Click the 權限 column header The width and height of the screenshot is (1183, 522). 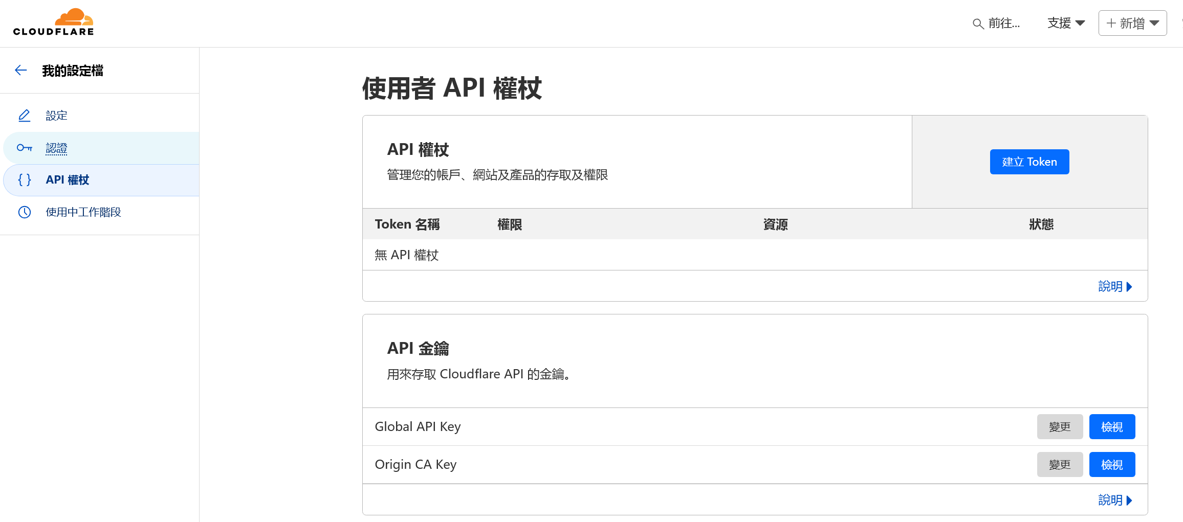(510, 224)
